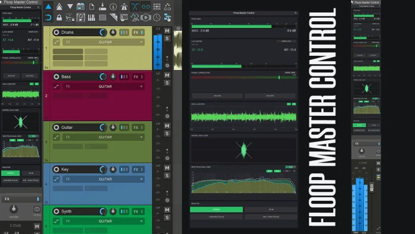Click the phase invert icon on Drums track

[167, 65]
